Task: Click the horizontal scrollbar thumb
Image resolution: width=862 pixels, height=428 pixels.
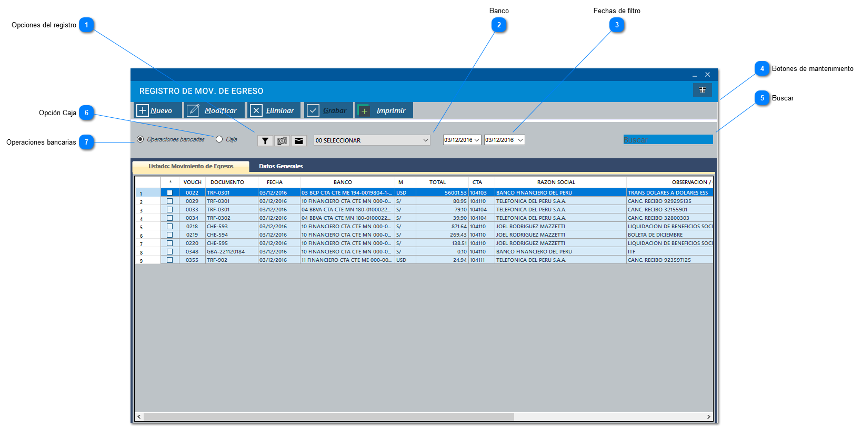Action: point(329,416)
